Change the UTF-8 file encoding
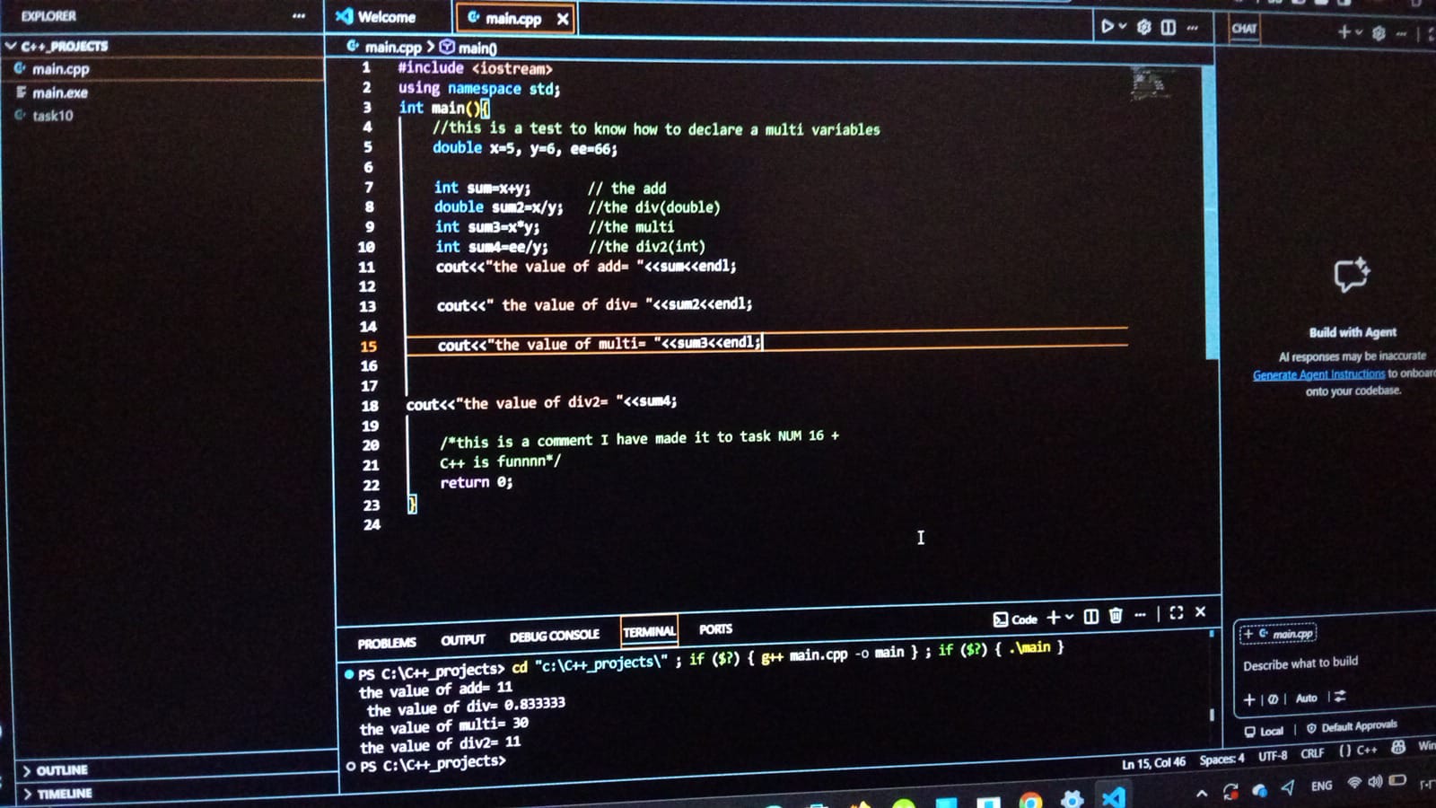This screenshot has height=808, width=1436. 1273,756
